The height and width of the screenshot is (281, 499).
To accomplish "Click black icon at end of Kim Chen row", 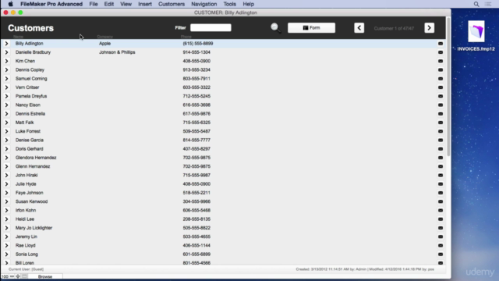I will (x=441, y=61).
